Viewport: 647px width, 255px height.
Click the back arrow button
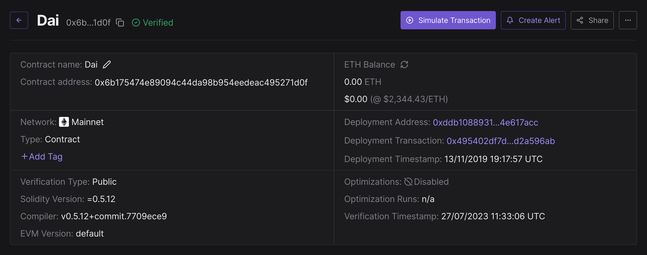(x=19, y=20)
